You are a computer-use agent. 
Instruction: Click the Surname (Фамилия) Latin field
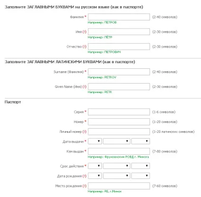(x=119, y=72)
